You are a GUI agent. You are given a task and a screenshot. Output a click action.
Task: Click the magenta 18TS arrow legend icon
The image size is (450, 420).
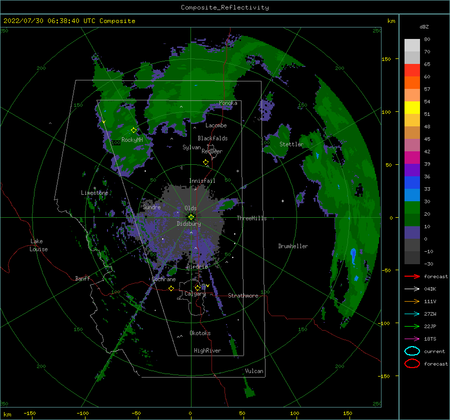point(412,339)
